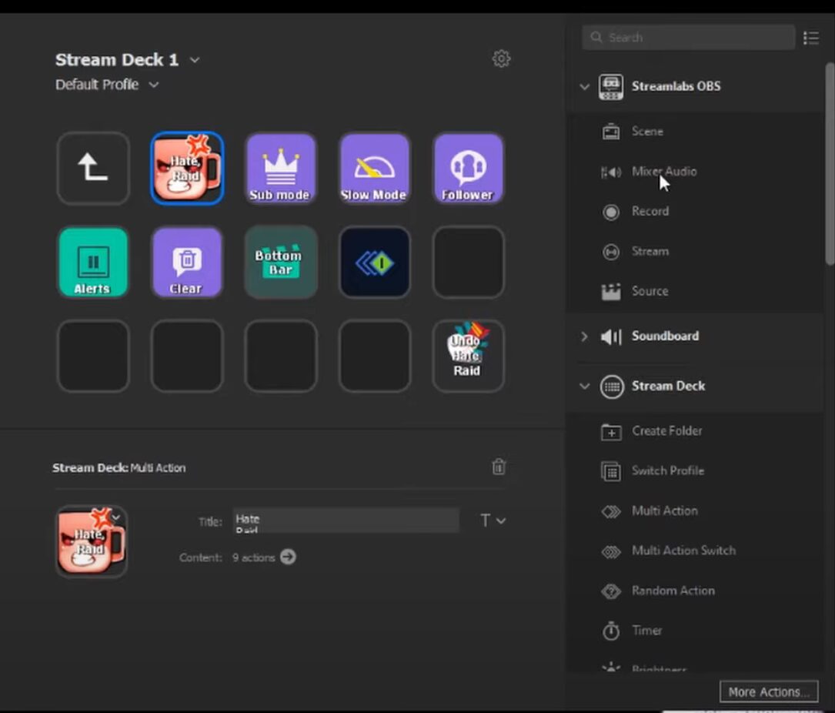Select the Sub mode crown key

(x=281, y=169)
